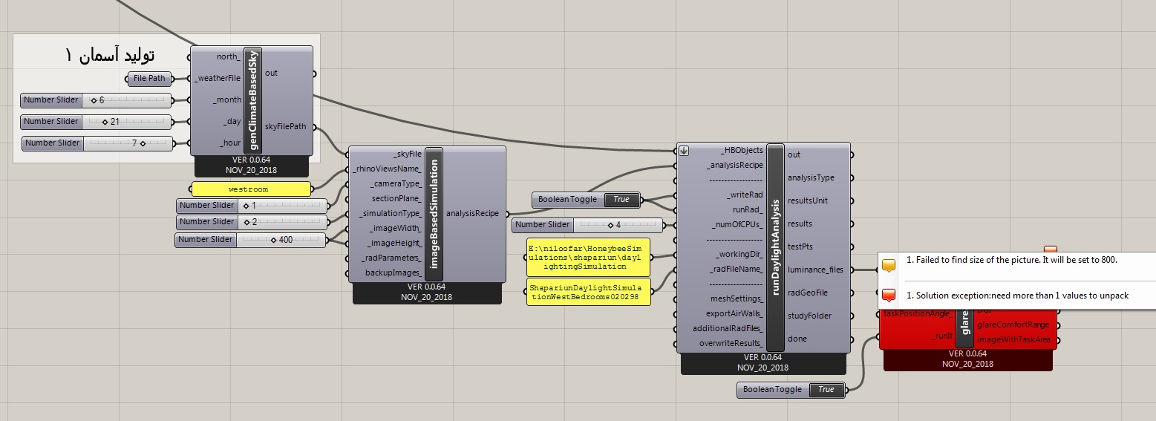Click the resultsUnit output port
This screenshot has height=421, width=1156.
tap(809, 200)
